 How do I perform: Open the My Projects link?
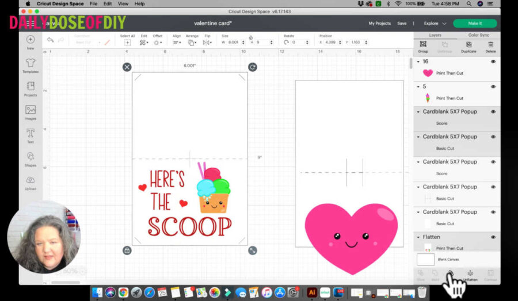(x=379, y=24)
